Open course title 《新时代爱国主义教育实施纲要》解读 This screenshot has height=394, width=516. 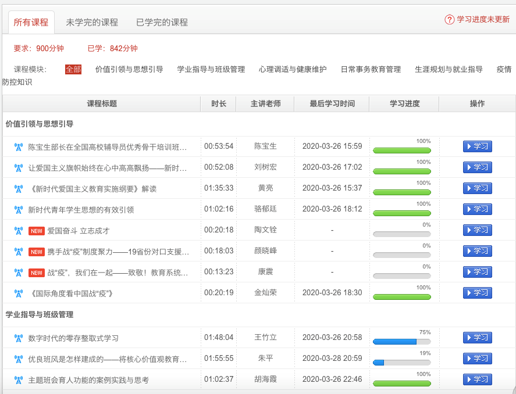(x=92, y=188)
